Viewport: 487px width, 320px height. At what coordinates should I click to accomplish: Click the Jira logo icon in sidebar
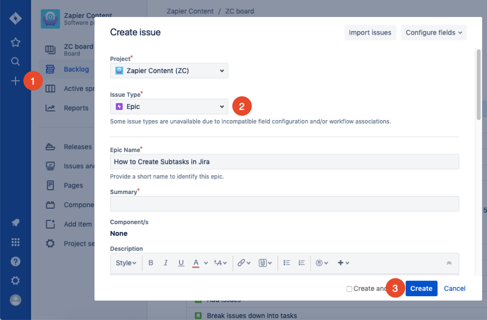[15, 18]
